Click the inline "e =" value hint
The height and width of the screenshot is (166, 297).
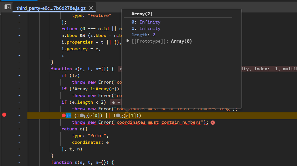click(115, 102)
